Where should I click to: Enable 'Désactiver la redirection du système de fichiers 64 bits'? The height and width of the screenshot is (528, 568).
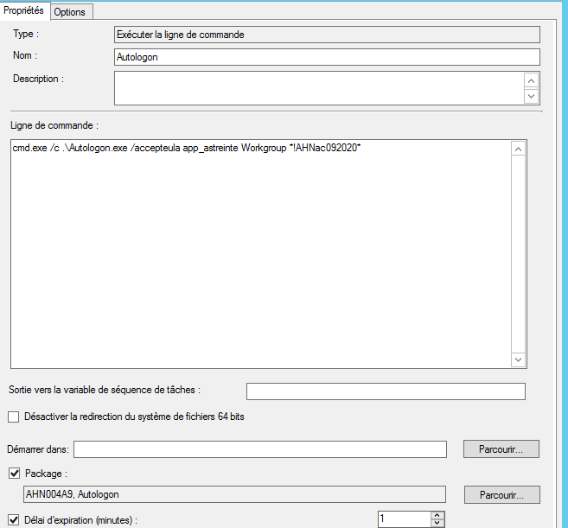(x=14, y=417)
